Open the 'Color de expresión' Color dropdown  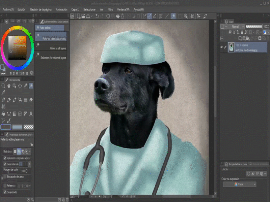pos(240,184)
